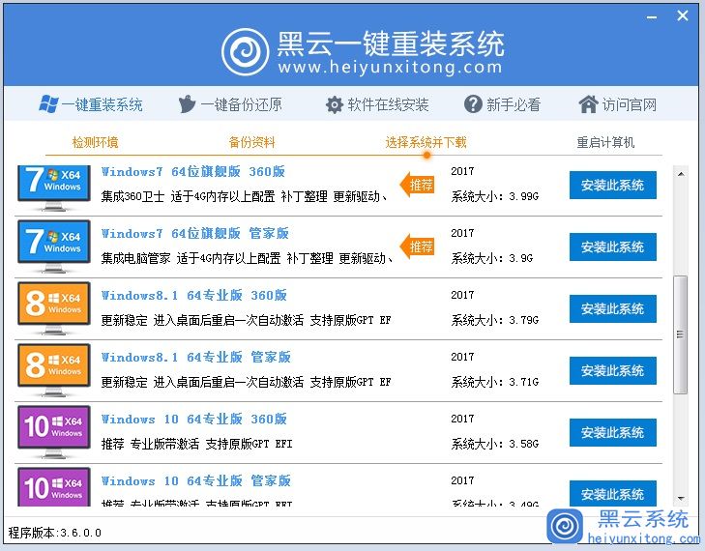Click the Windows7 360版 monitor thumbnail

pyautogui.click(x=54, y=188)
